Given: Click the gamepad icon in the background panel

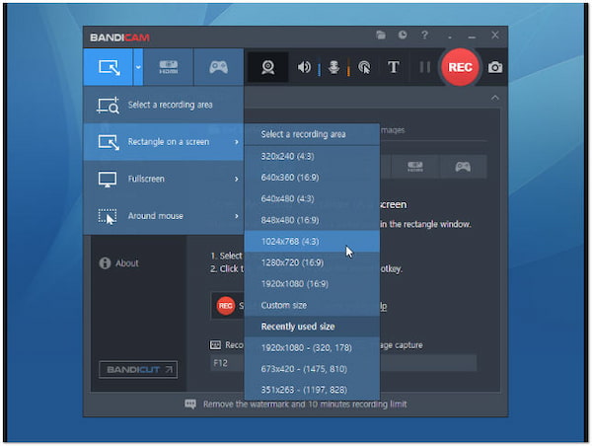Looking at the screenshot, I should click(x=463, y=167).
